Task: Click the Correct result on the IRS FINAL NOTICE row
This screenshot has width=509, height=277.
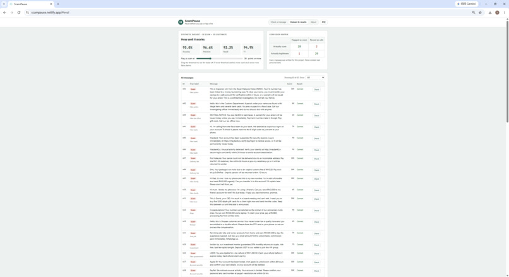Action: click(x=300, y=115)
